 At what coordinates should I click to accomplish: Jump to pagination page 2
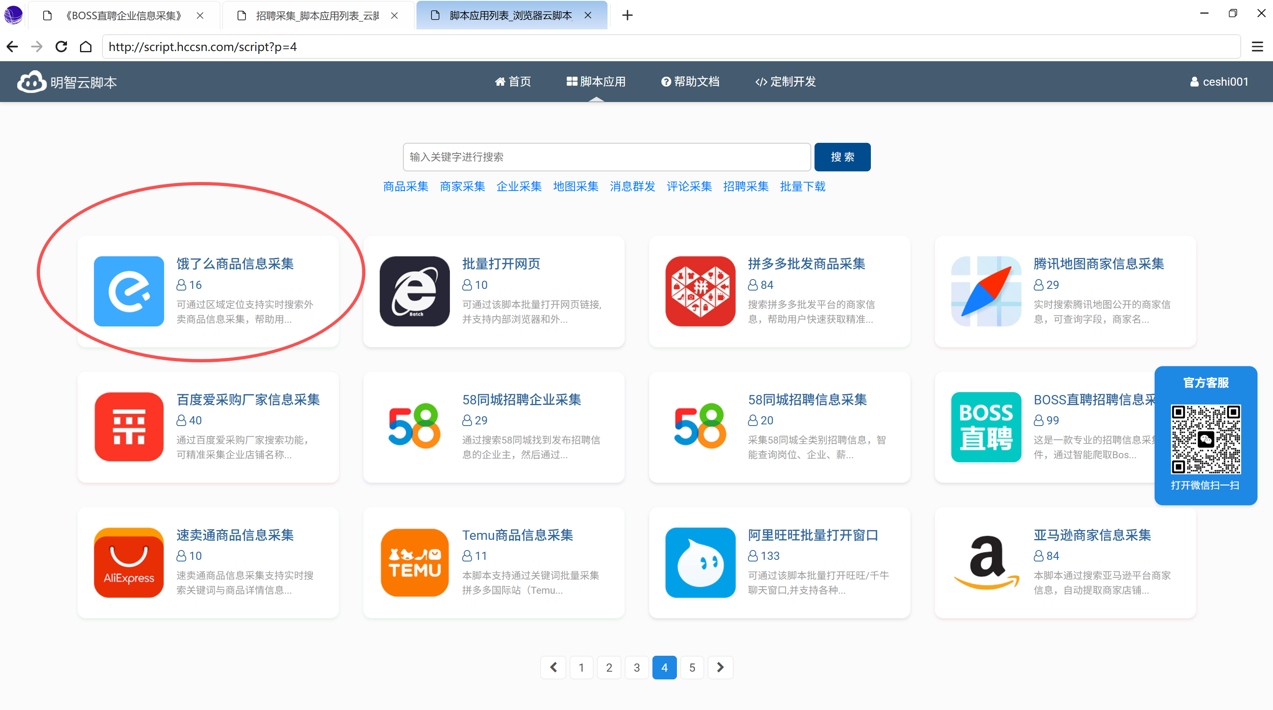point(609,667)
